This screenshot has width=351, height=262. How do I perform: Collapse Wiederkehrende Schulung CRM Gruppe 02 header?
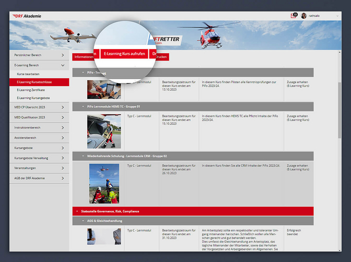coord(83,156)
